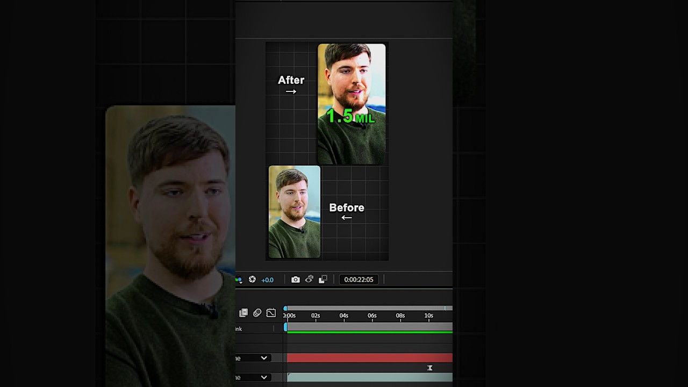Click the +0.0 exposure value

pos(267,279)
